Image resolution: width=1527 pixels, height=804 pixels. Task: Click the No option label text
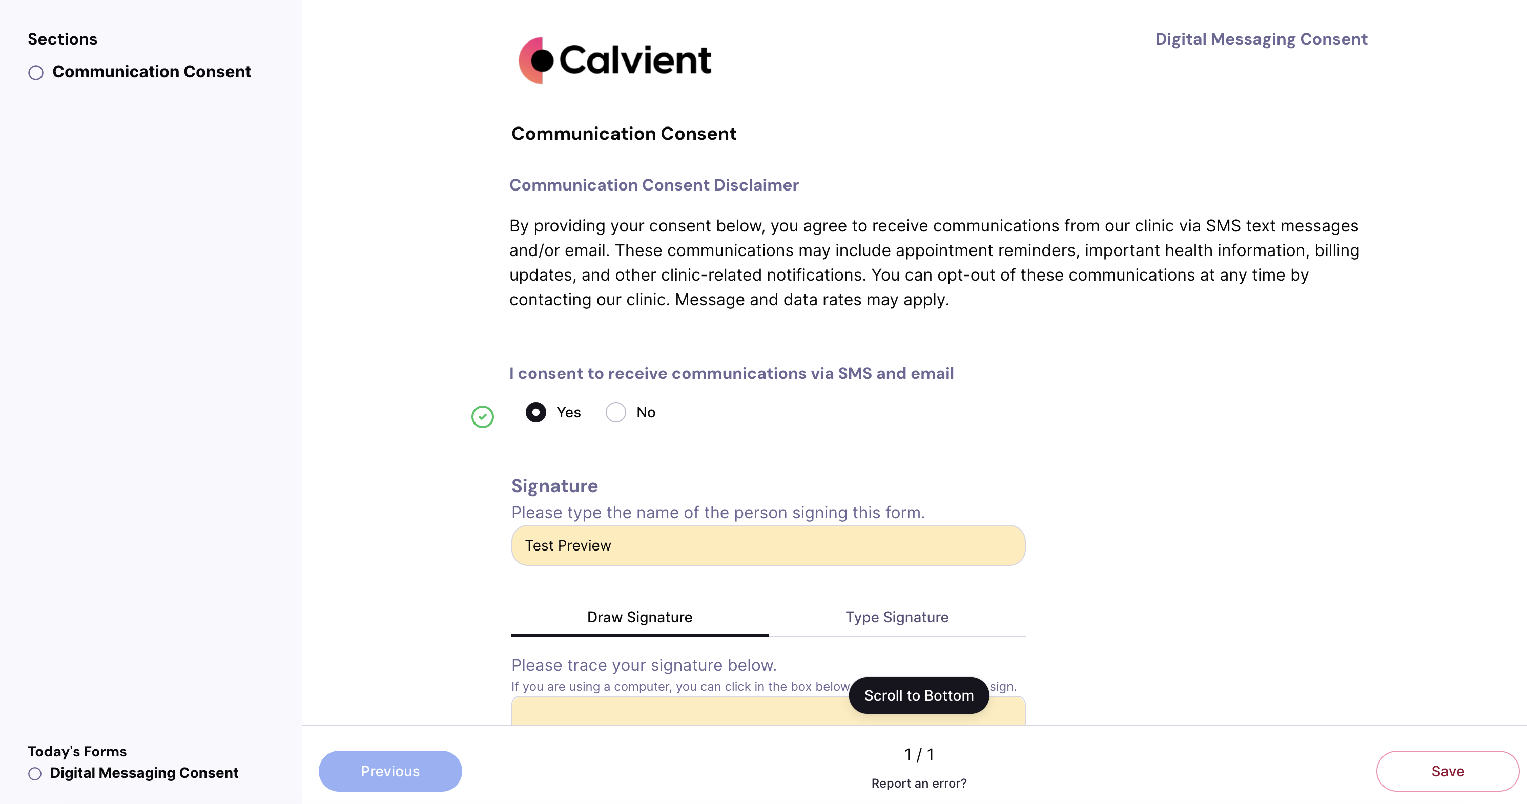tap(646, 412)
